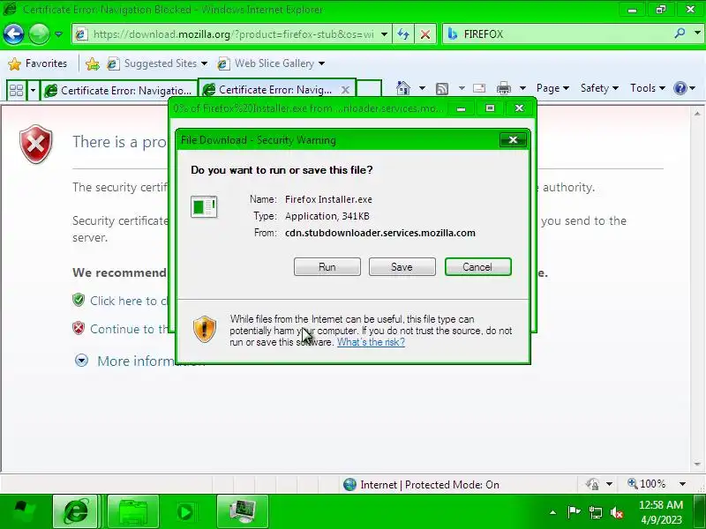
Task: Click Run in the download dialog
Action: [327, 267]
